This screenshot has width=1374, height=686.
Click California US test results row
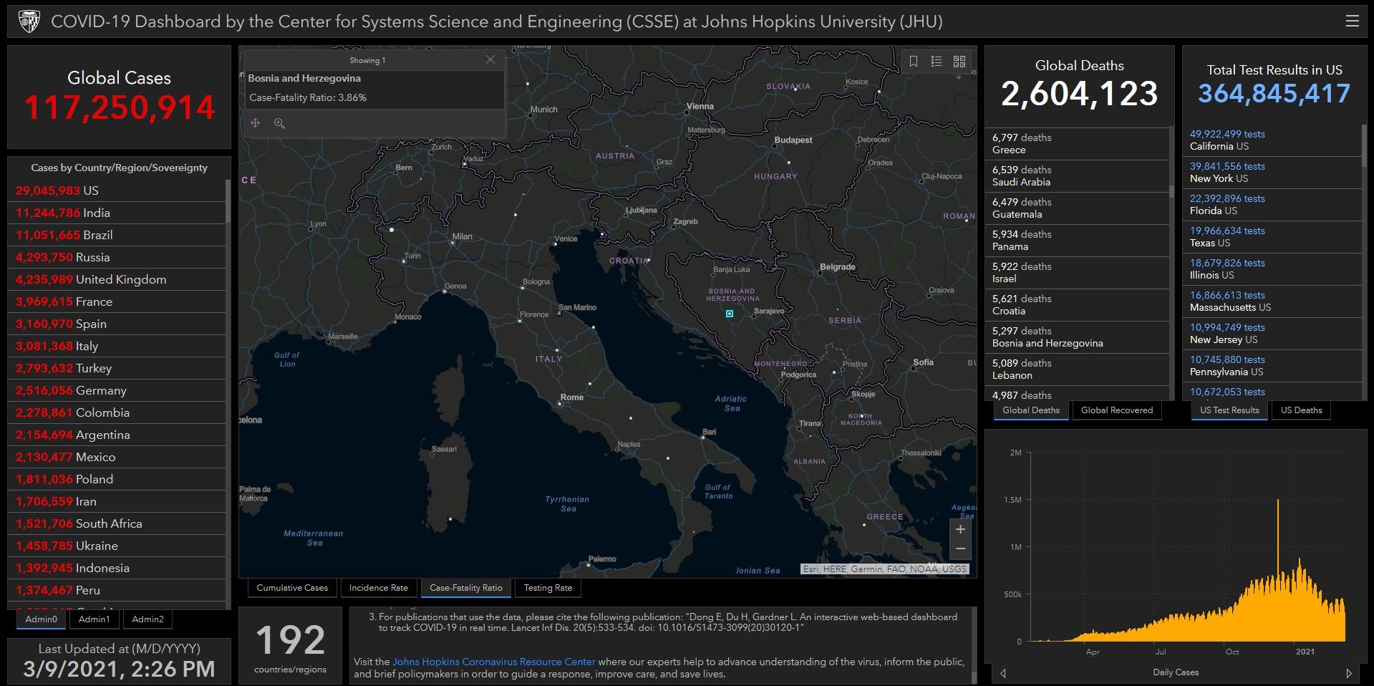pos(1272,140)
